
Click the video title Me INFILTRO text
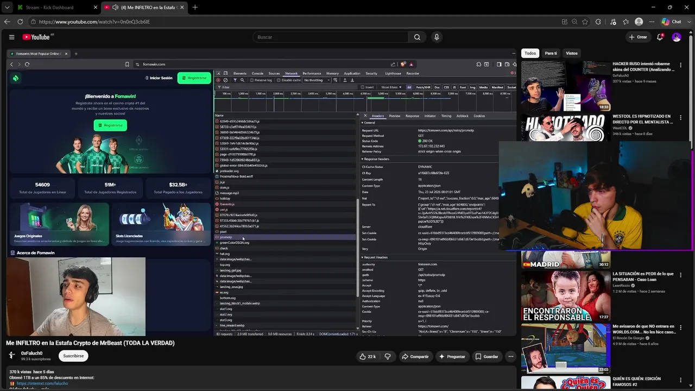[90, 343]
